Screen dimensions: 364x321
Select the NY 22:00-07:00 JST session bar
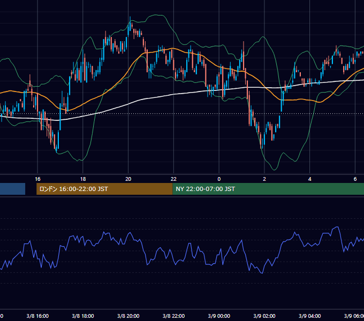[x=268, y=189]
